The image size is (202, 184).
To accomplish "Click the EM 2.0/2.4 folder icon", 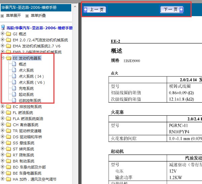I will [x=8, y=40].
